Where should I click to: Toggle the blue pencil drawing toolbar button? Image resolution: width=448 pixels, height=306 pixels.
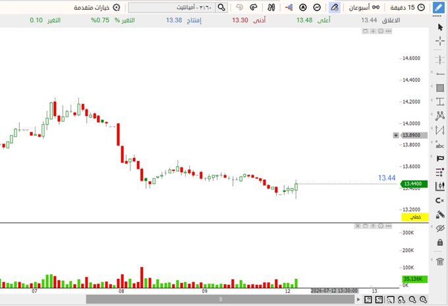coord(439,7)
